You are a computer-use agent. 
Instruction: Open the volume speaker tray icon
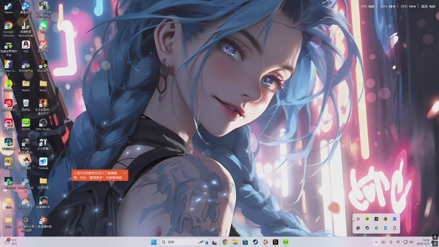411,242
